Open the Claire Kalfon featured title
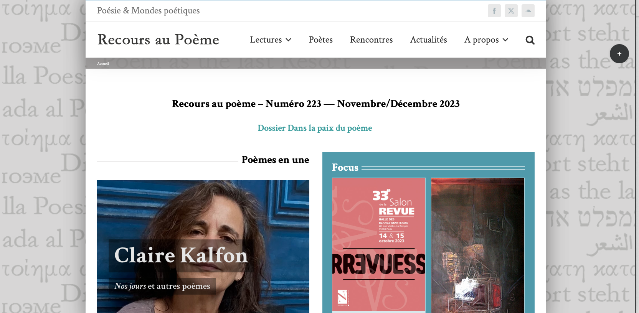Viewport: 639px width, 313px height. (x=181, y=255)
